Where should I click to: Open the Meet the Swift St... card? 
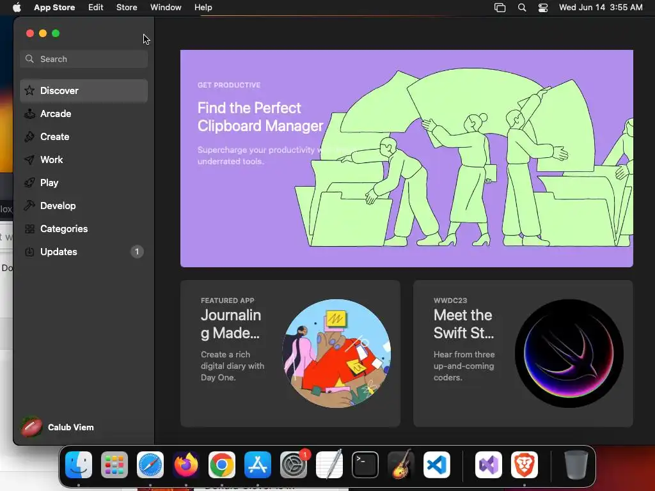click(523, 353)
